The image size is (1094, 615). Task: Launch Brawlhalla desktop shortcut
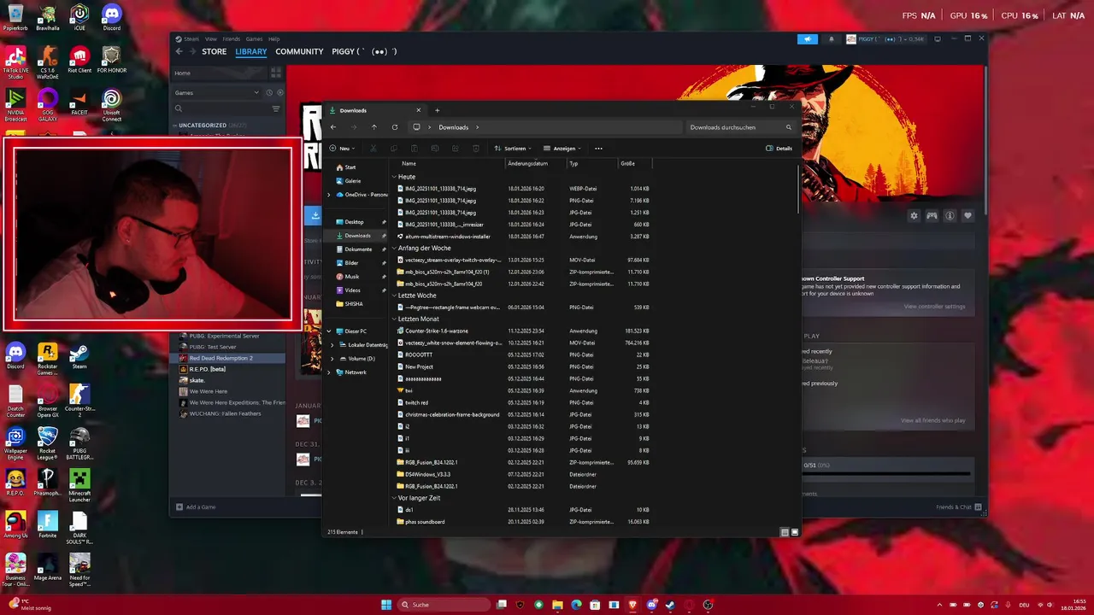click(x=48, y=18)
